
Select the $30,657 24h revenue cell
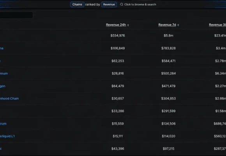pos(118,99)
